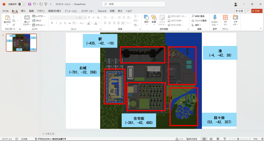Toggle the AutoSave switch
264x141 pixels.
click(22, 4)
